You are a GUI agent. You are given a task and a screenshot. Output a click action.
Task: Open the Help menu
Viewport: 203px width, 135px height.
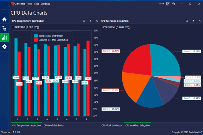pos(29,4)
